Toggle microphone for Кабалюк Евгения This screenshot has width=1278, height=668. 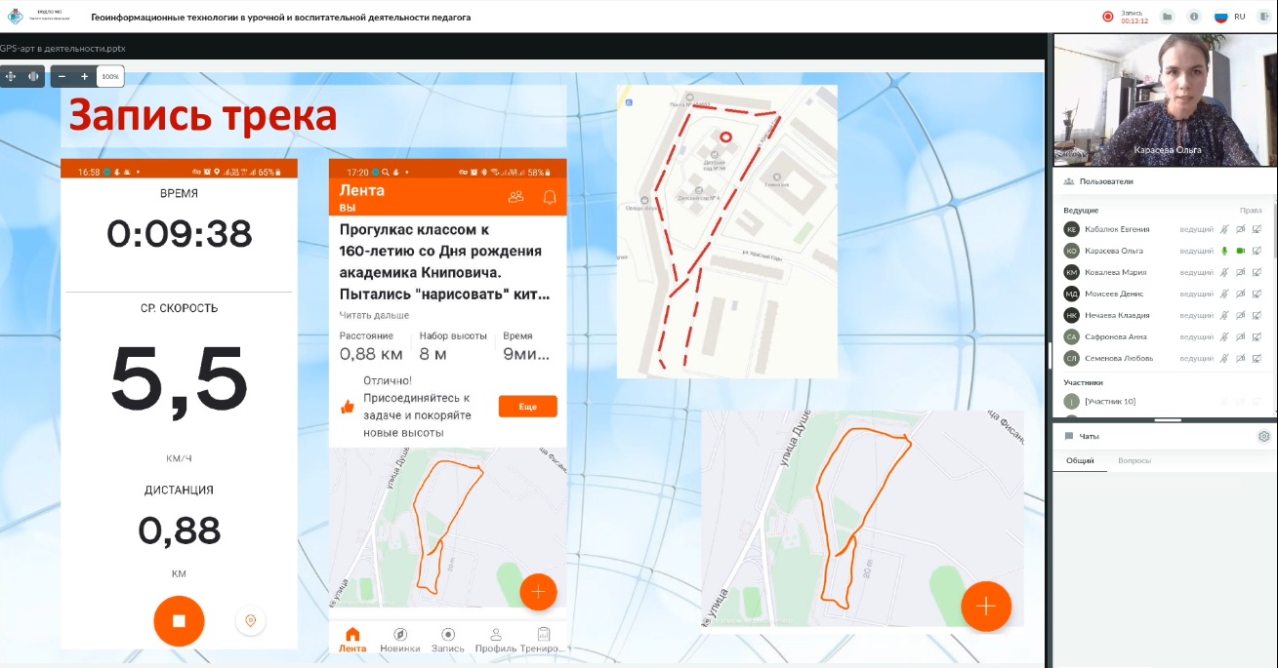point(1224,229)
